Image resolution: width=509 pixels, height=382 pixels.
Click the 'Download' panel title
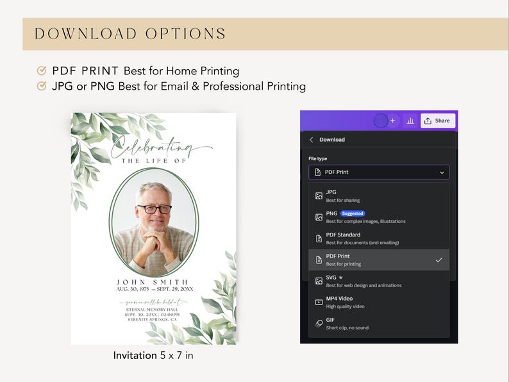(x=332, y=140)
